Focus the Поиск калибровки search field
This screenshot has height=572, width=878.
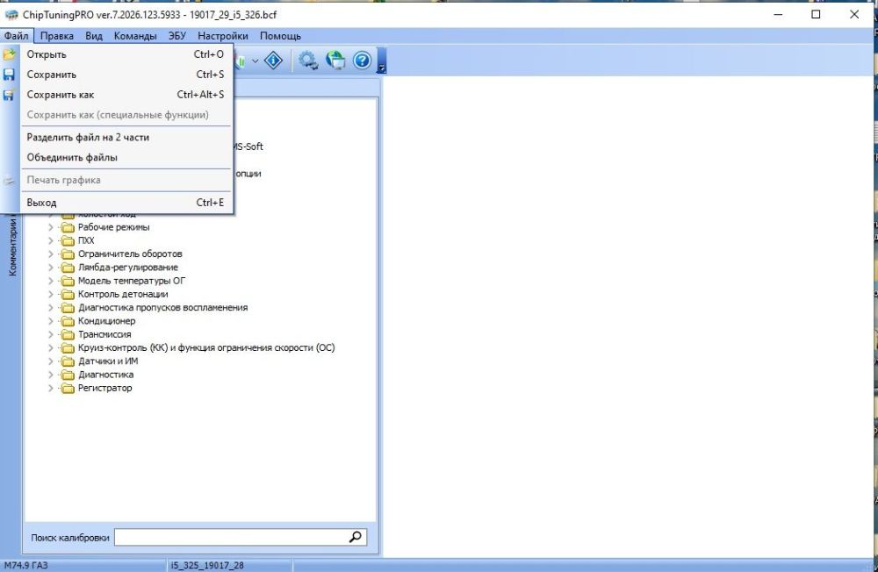coord(231,537)
